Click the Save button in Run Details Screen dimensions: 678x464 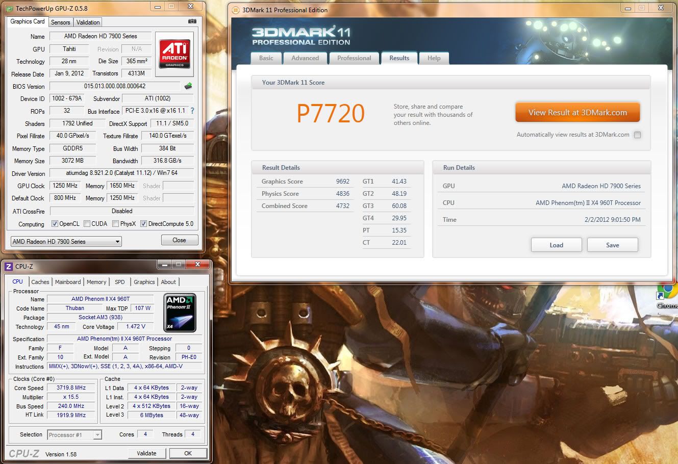(613, 245)
